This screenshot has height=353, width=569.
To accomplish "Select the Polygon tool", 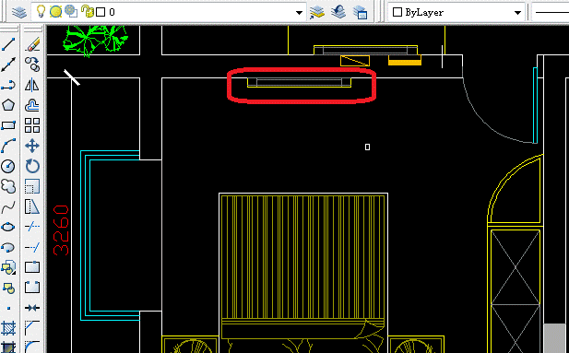I will coord(8,105).
